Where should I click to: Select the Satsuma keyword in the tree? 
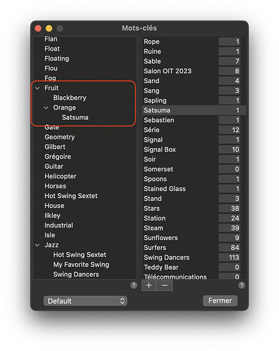(75, 117)
